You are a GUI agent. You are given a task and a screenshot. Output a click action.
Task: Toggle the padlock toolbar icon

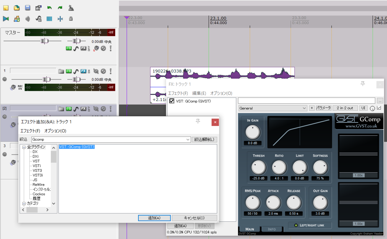pos(71,19)
